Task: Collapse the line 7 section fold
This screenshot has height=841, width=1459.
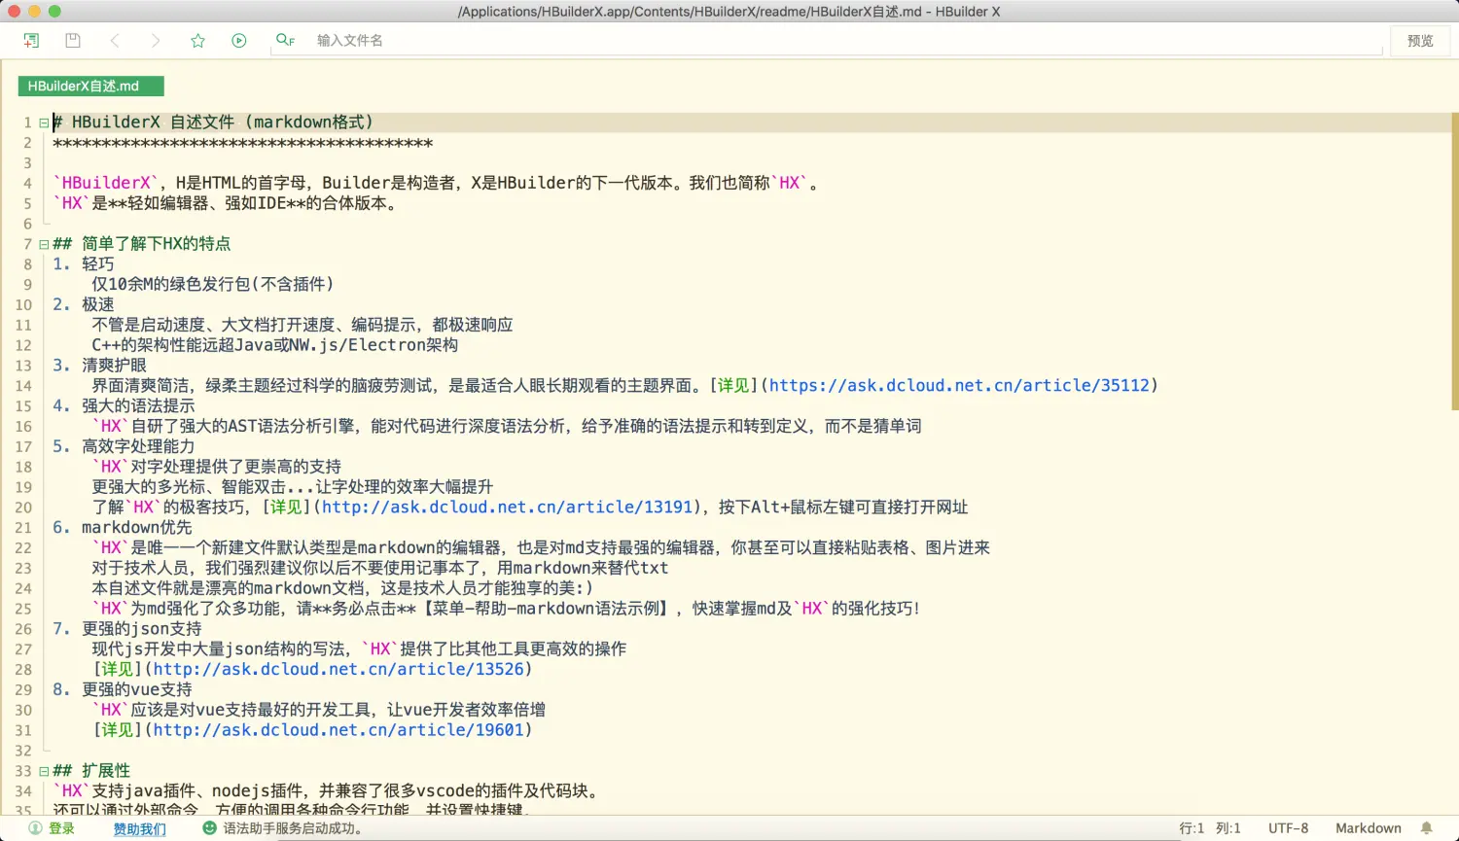Action: [x=44, y=244]
